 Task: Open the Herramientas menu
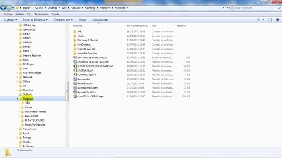[x=41, y=14]
